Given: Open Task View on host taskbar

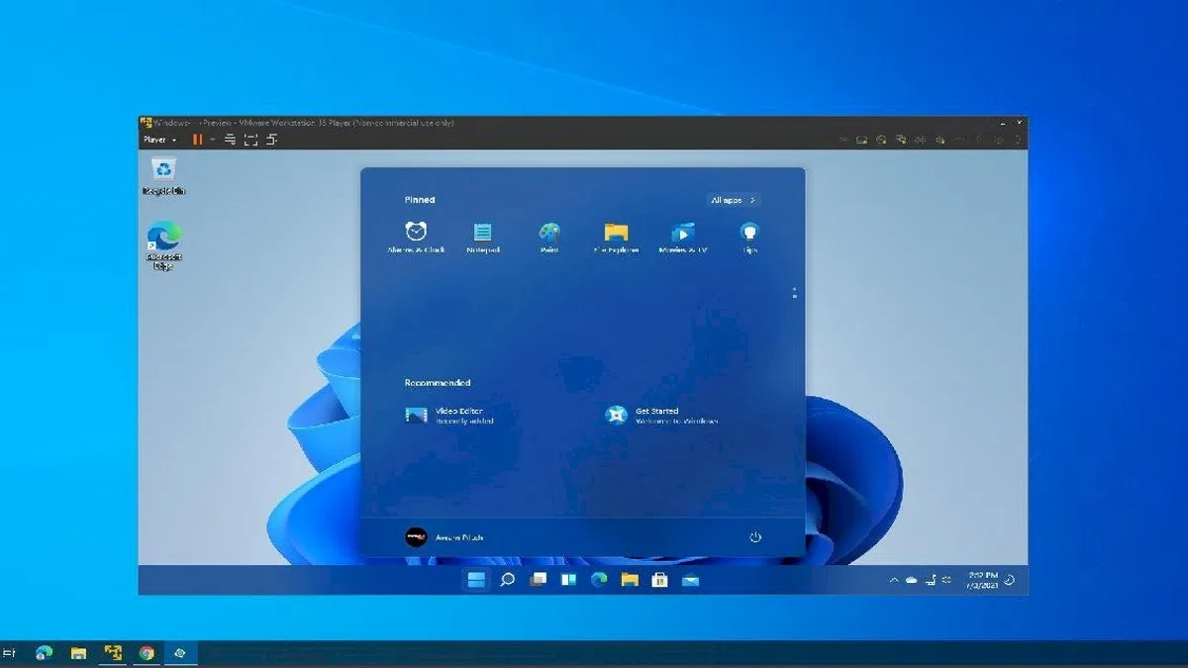Looking at the screenshot, I should 10,653.
